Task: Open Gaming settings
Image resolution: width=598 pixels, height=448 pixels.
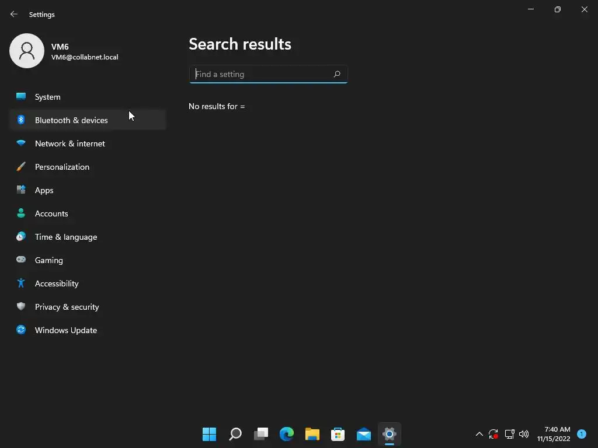Action: tap(88, 260)
